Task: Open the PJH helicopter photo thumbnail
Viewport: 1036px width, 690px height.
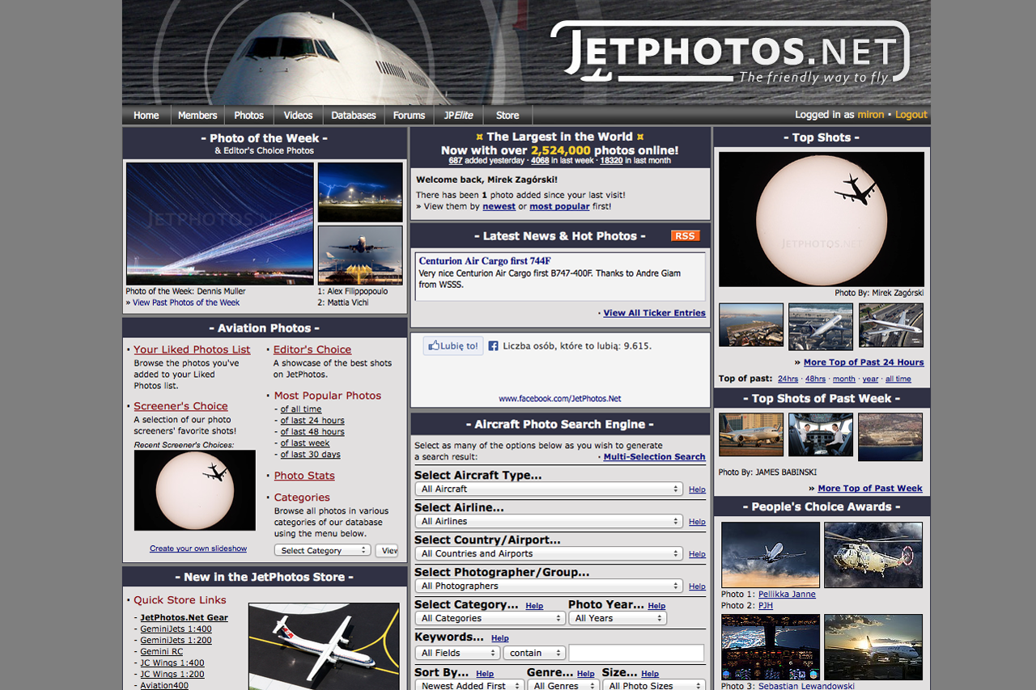Action: (873, 554)
